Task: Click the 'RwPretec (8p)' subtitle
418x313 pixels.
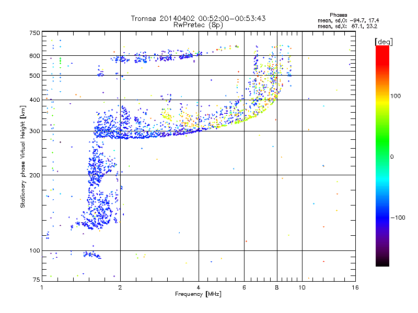Action: tap(198, 25)
